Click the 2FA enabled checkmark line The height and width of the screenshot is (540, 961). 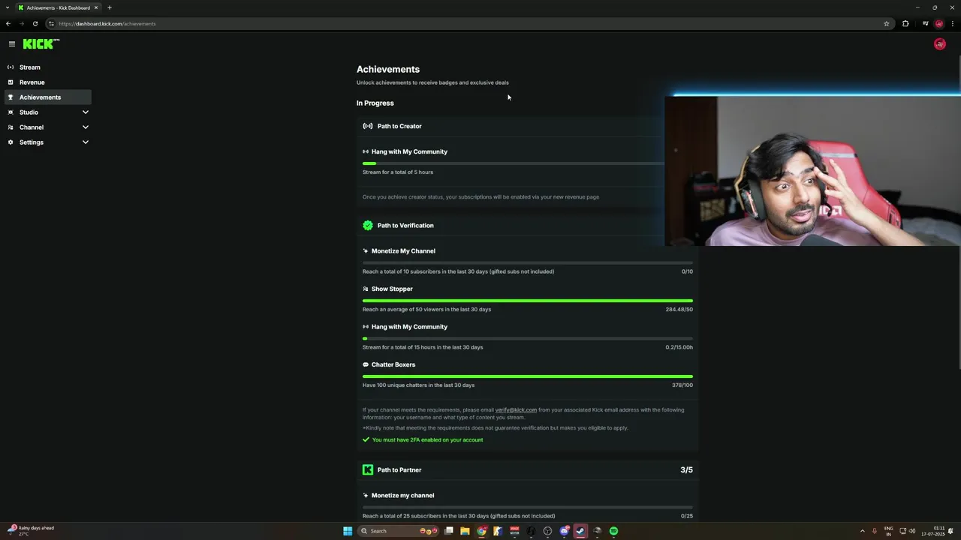tap(423, 439)
